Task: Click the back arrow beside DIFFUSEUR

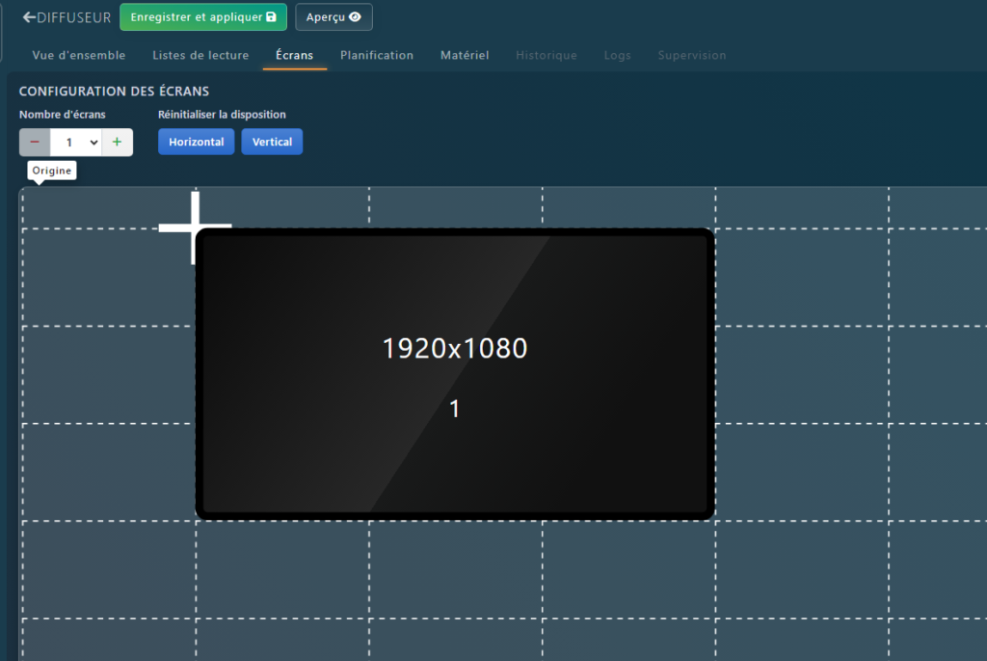Action: tap(29, 17)
